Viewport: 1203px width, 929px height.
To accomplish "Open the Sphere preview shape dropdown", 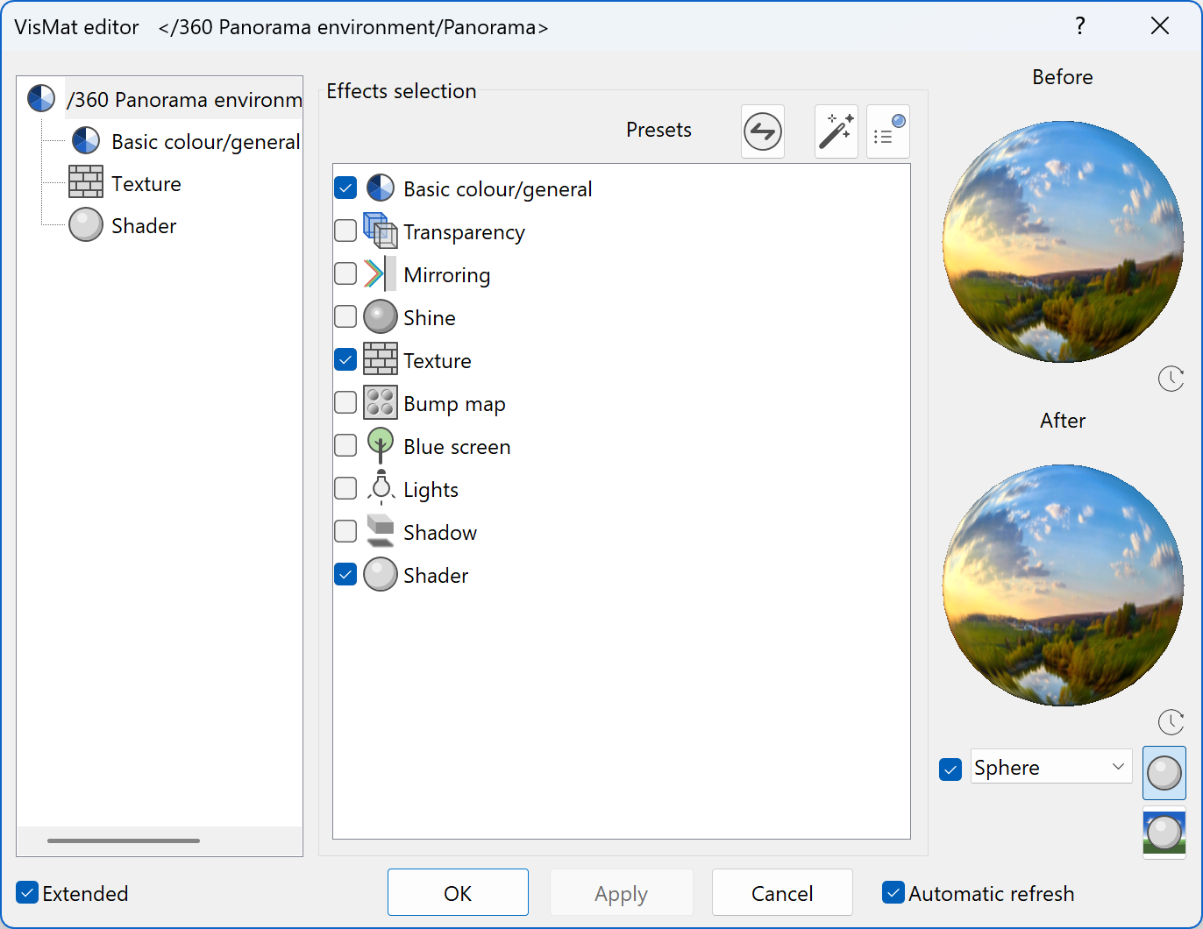I will coord(1050,767).
